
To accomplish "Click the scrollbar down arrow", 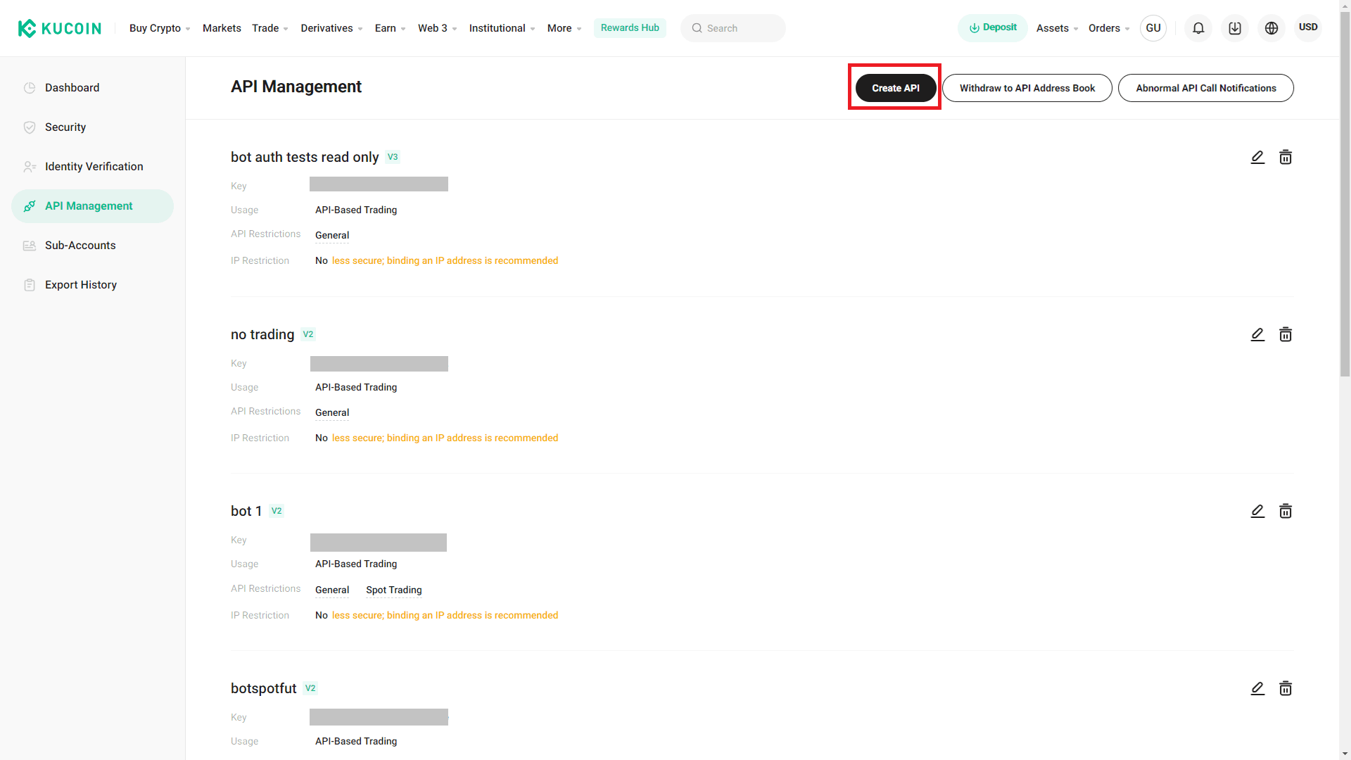I will pos(1345,754).
